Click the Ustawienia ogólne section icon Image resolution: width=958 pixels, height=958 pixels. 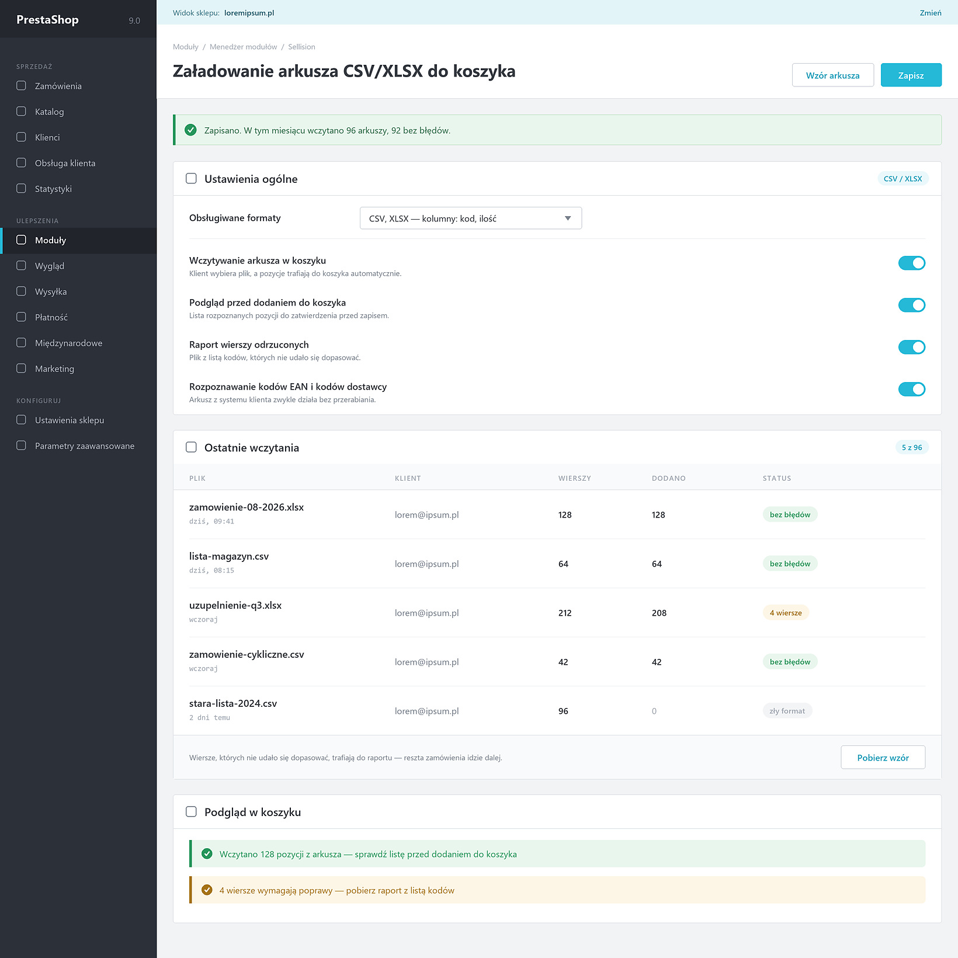coord(191,179)
